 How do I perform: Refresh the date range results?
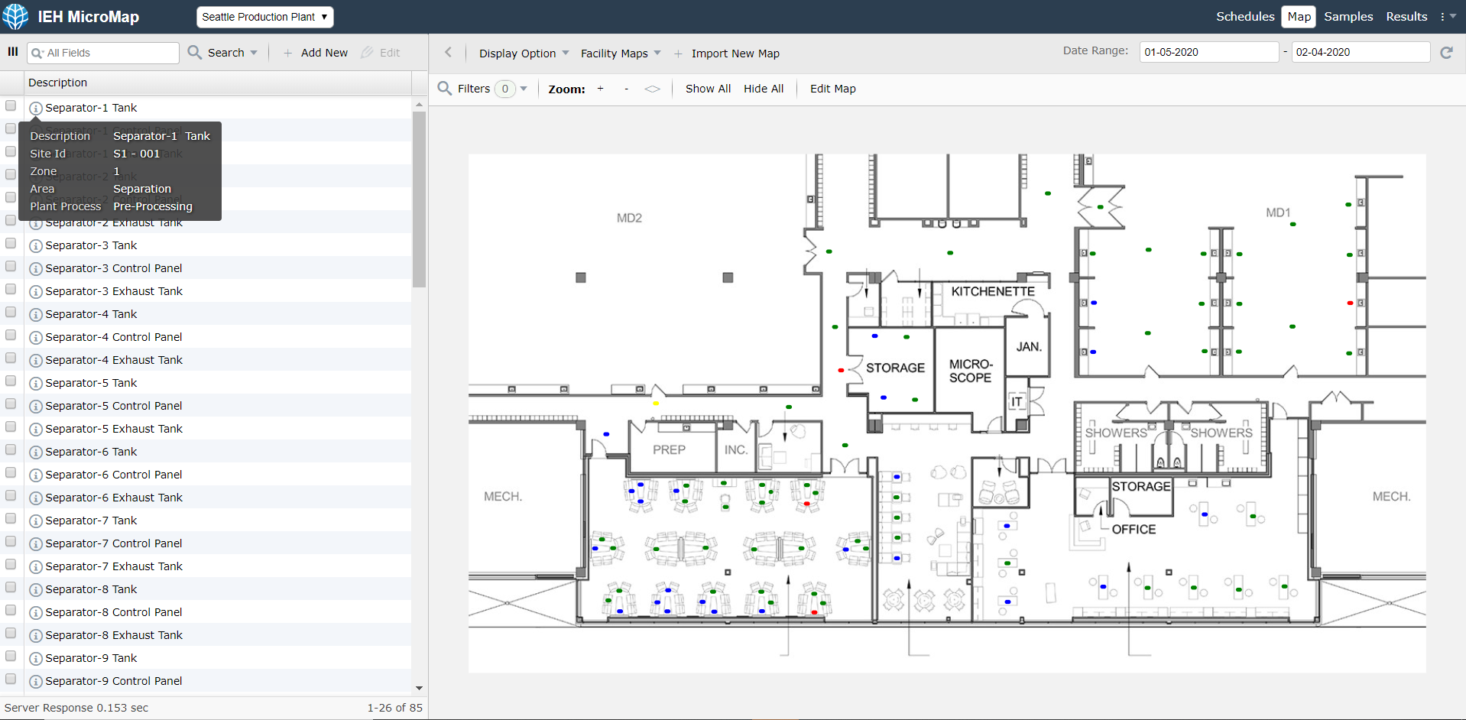pos(1446,52)
